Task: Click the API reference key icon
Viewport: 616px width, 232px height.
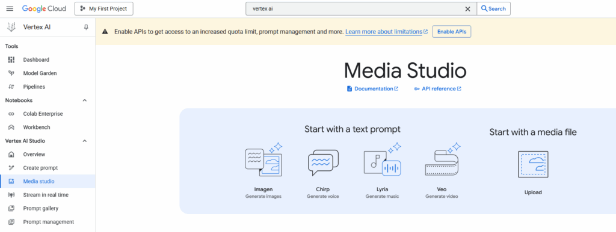Action: click(x=417, y=89)
